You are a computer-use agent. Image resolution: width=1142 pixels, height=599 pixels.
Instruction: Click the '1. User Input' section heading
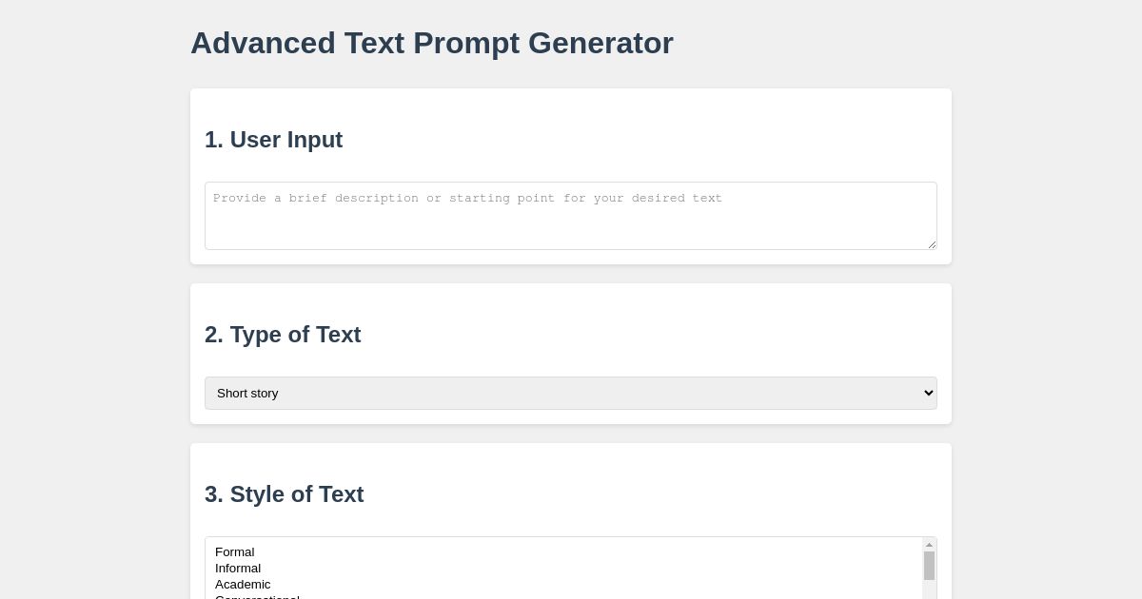pos(274,140)
